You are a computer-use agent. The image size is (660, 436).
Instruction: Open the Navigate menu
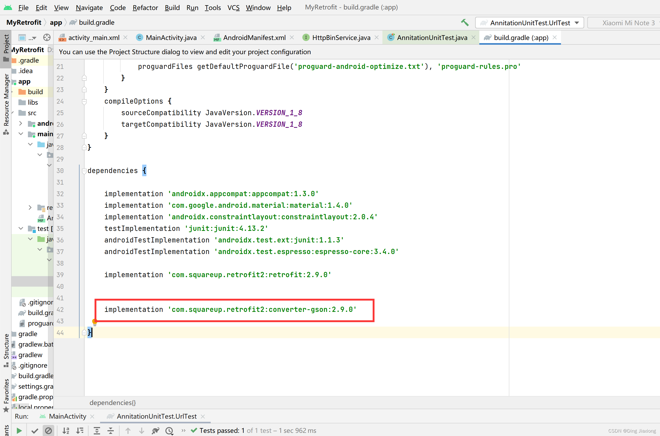(89, 8)
